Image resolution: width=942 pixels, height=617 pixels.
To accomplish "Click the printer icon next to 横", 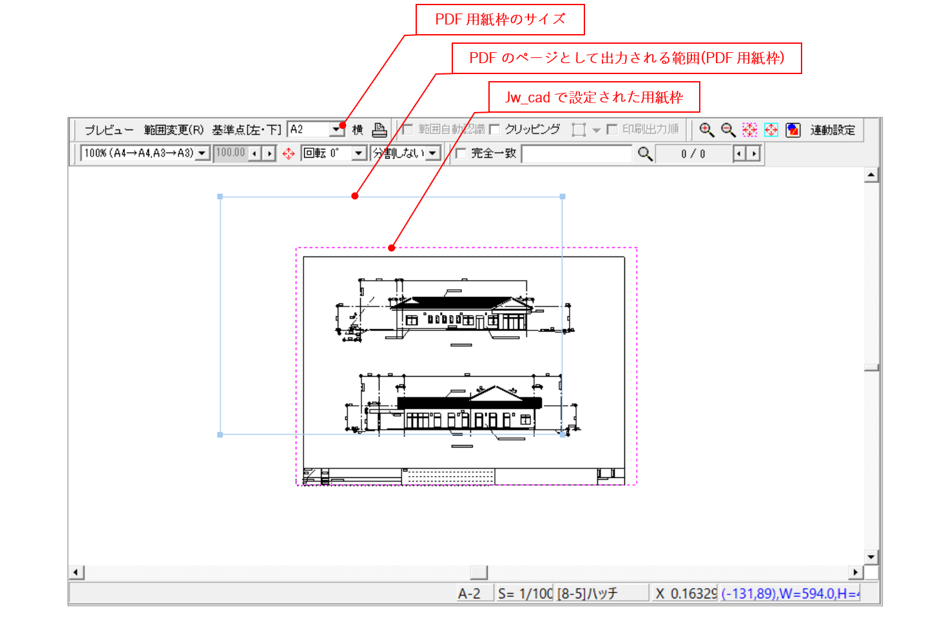I will click(379, 129).
